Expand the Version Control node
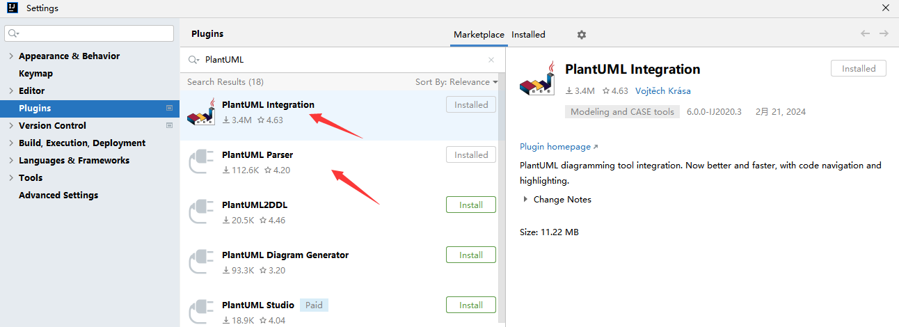Screen dimensions: 899x327 [10, 125]
